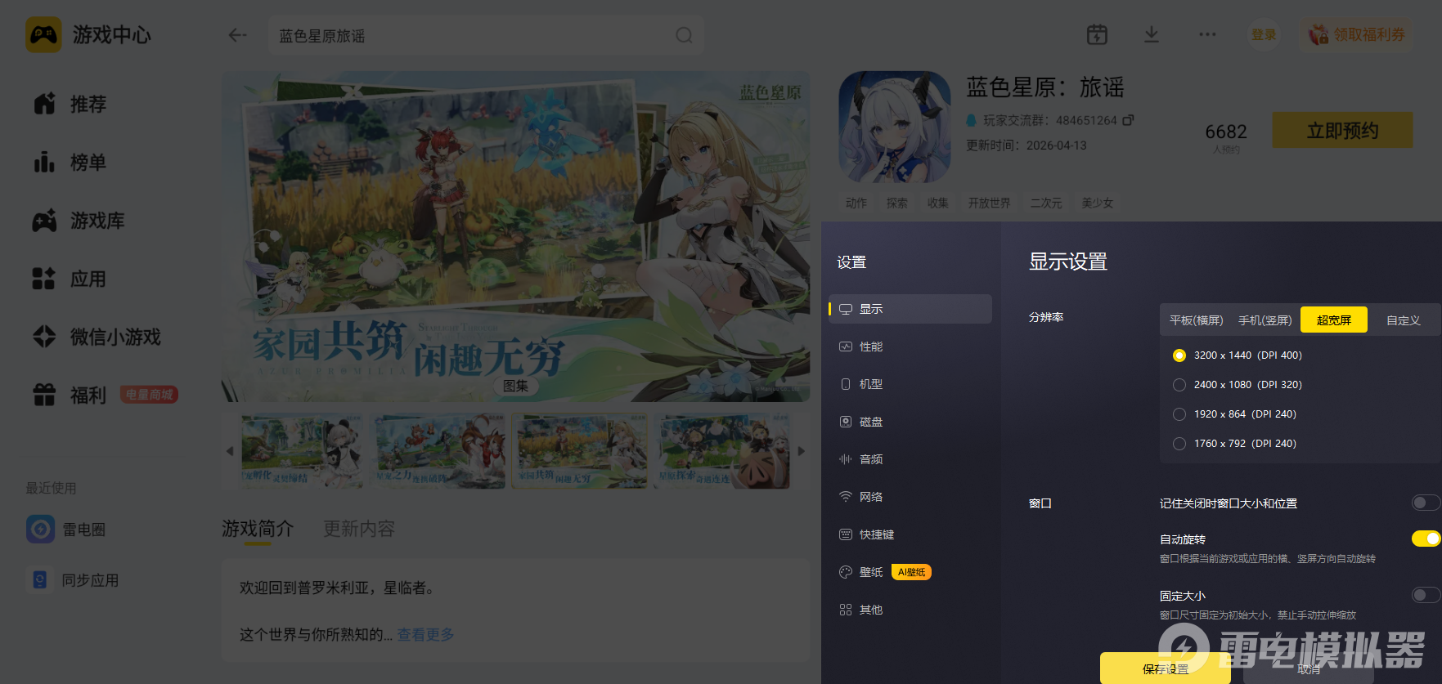This screenshot has width=1442, height=684.
Task: Open fourth thumbnail 星原探索
Action: 723,451
